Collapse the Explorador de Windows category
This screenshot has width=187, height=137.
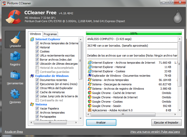click(52, 76)
